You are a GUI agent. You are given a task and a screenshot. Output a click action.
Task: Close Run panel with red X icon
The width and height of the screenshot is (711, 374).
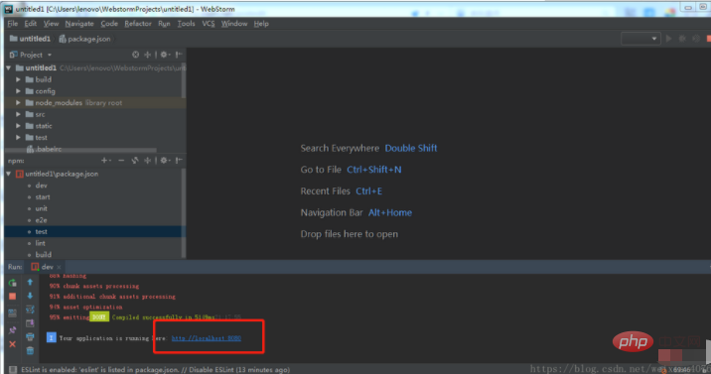[x=12, y=344]
